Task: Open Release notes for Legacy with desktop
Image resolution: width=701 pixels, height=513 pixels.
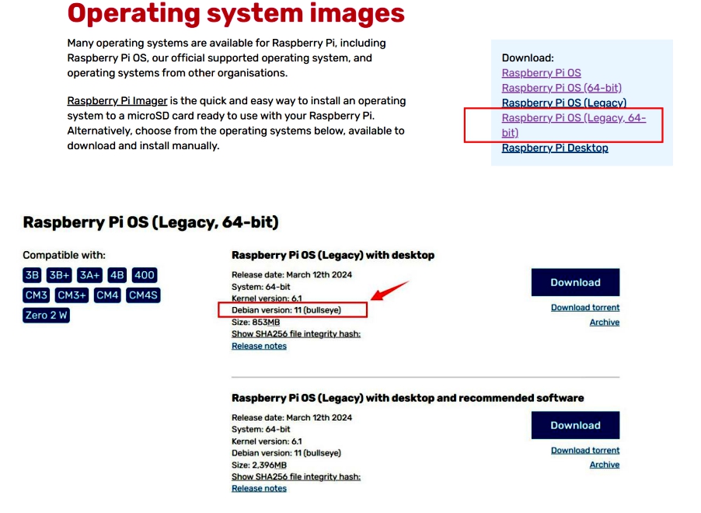Action: click(x=259, y=346)
